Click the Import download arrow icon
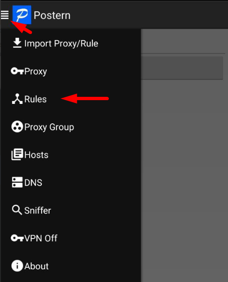This screenshot has width=228, height=282. tap(17, 43)
